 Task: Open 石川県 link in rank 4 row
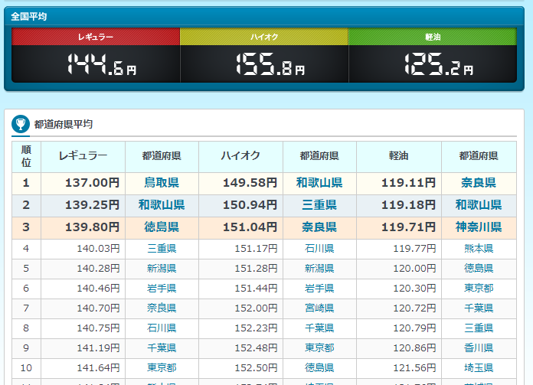[x=319, y=249]
